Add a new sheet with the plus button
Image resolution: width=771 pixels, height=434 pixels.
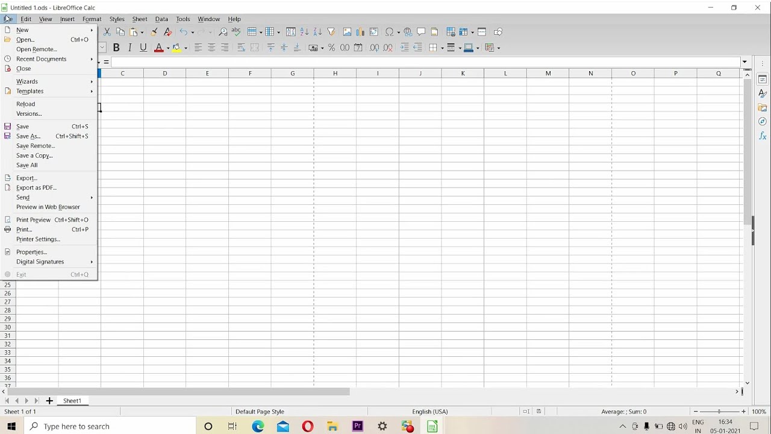[x=49, y=401]
